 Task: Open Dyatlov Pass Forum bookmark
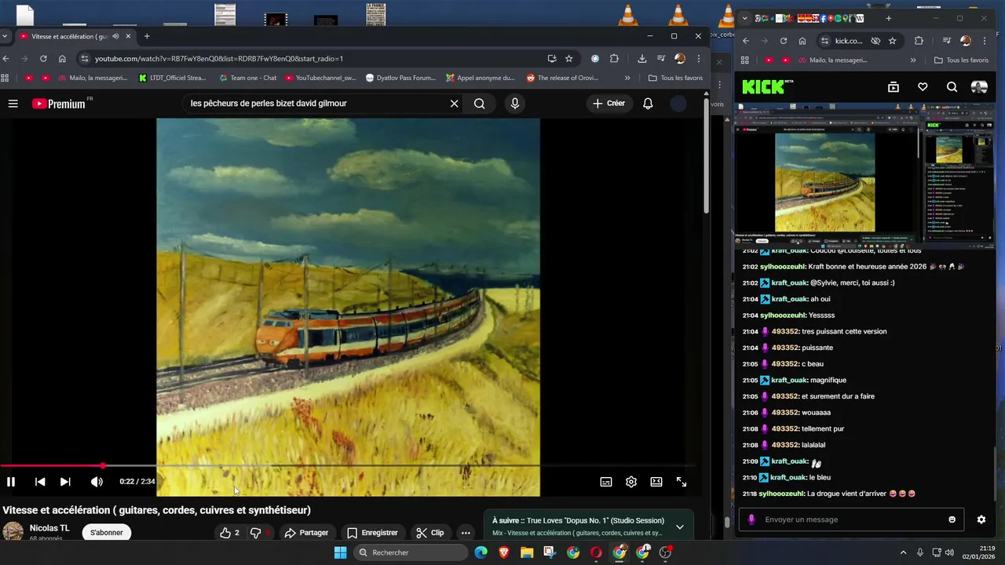(x=400, y=78)
